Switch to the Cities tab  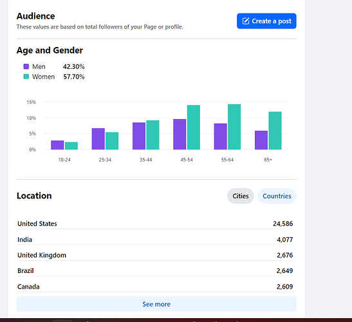point(241,196)
